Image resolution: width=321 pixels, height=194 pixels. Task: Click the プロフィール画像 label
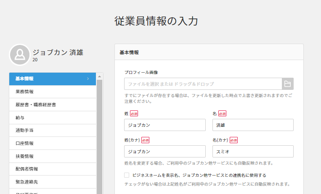coord(141,72)
